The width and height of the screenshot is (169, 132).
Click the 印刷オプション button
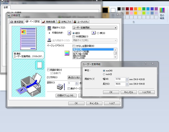pos(66,96)
